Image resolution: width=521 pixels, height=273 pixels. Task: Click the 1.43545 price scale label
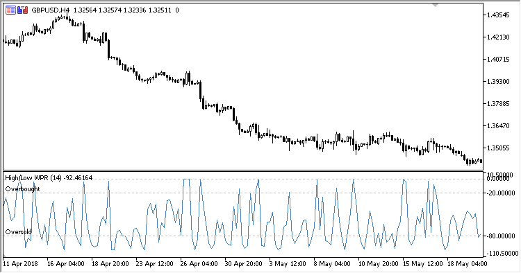pyautogui.click(x=498, y=15)
